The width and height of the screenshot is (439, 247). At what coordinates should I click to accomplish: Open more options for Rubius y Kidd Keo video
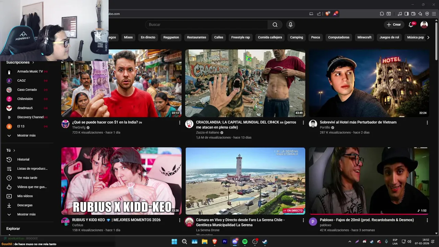point(179,220)
